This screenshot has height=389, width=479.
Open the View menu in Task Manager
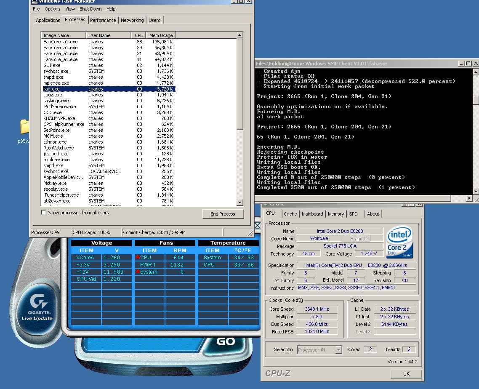tap(70, 9)
